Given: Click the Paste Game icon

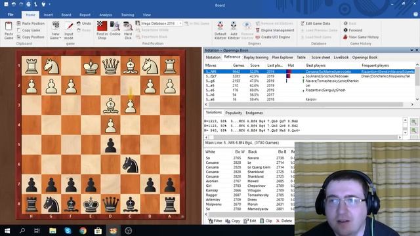Looking at the screenshot, I should pyautogui.click(x=9, y=31).
